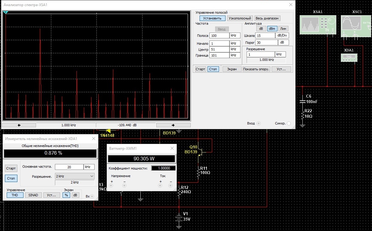Screen dimensions: 372x231
Task: Click Экран reverse display button
Action: pyautogui.click(x=232, y=69)
